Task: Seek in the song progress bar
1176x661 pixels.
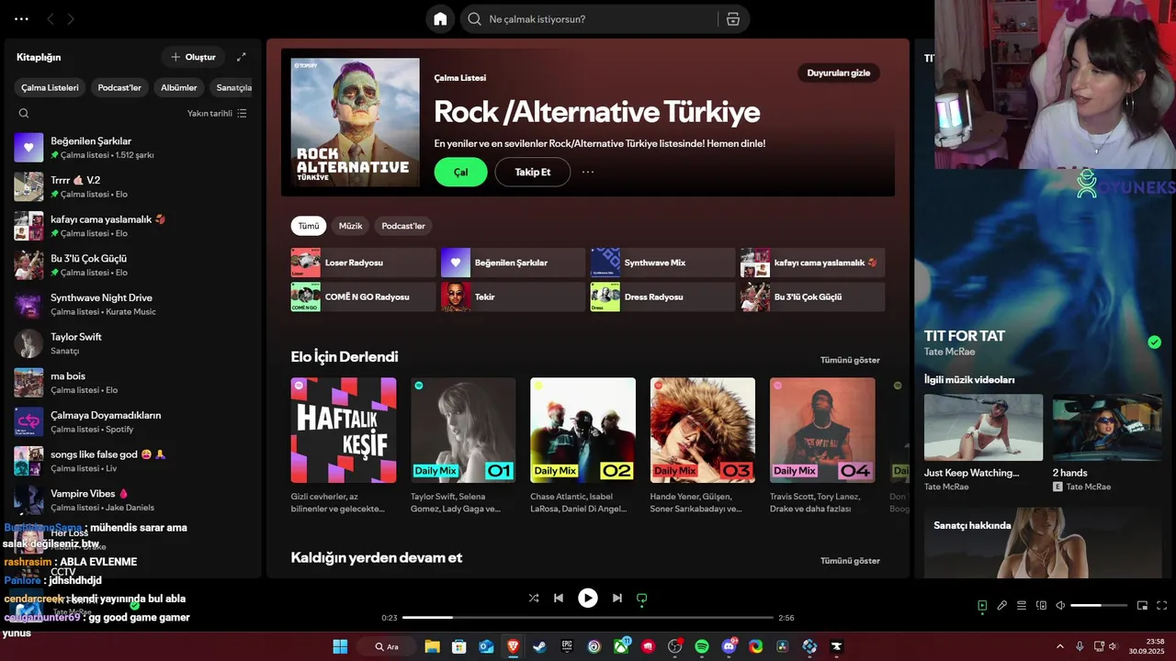Action: [588, 618]
